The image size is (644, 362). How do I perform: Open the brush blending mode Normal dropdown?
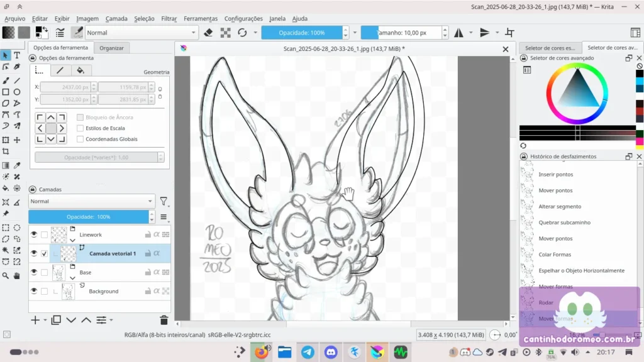coord(141,33)
